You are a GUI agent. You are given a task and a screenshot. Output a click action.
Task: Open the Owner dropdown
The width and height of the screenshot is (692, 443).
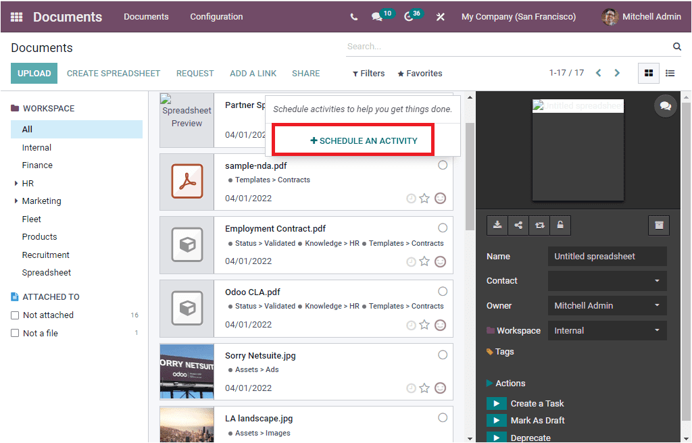(x=608, y=305)
